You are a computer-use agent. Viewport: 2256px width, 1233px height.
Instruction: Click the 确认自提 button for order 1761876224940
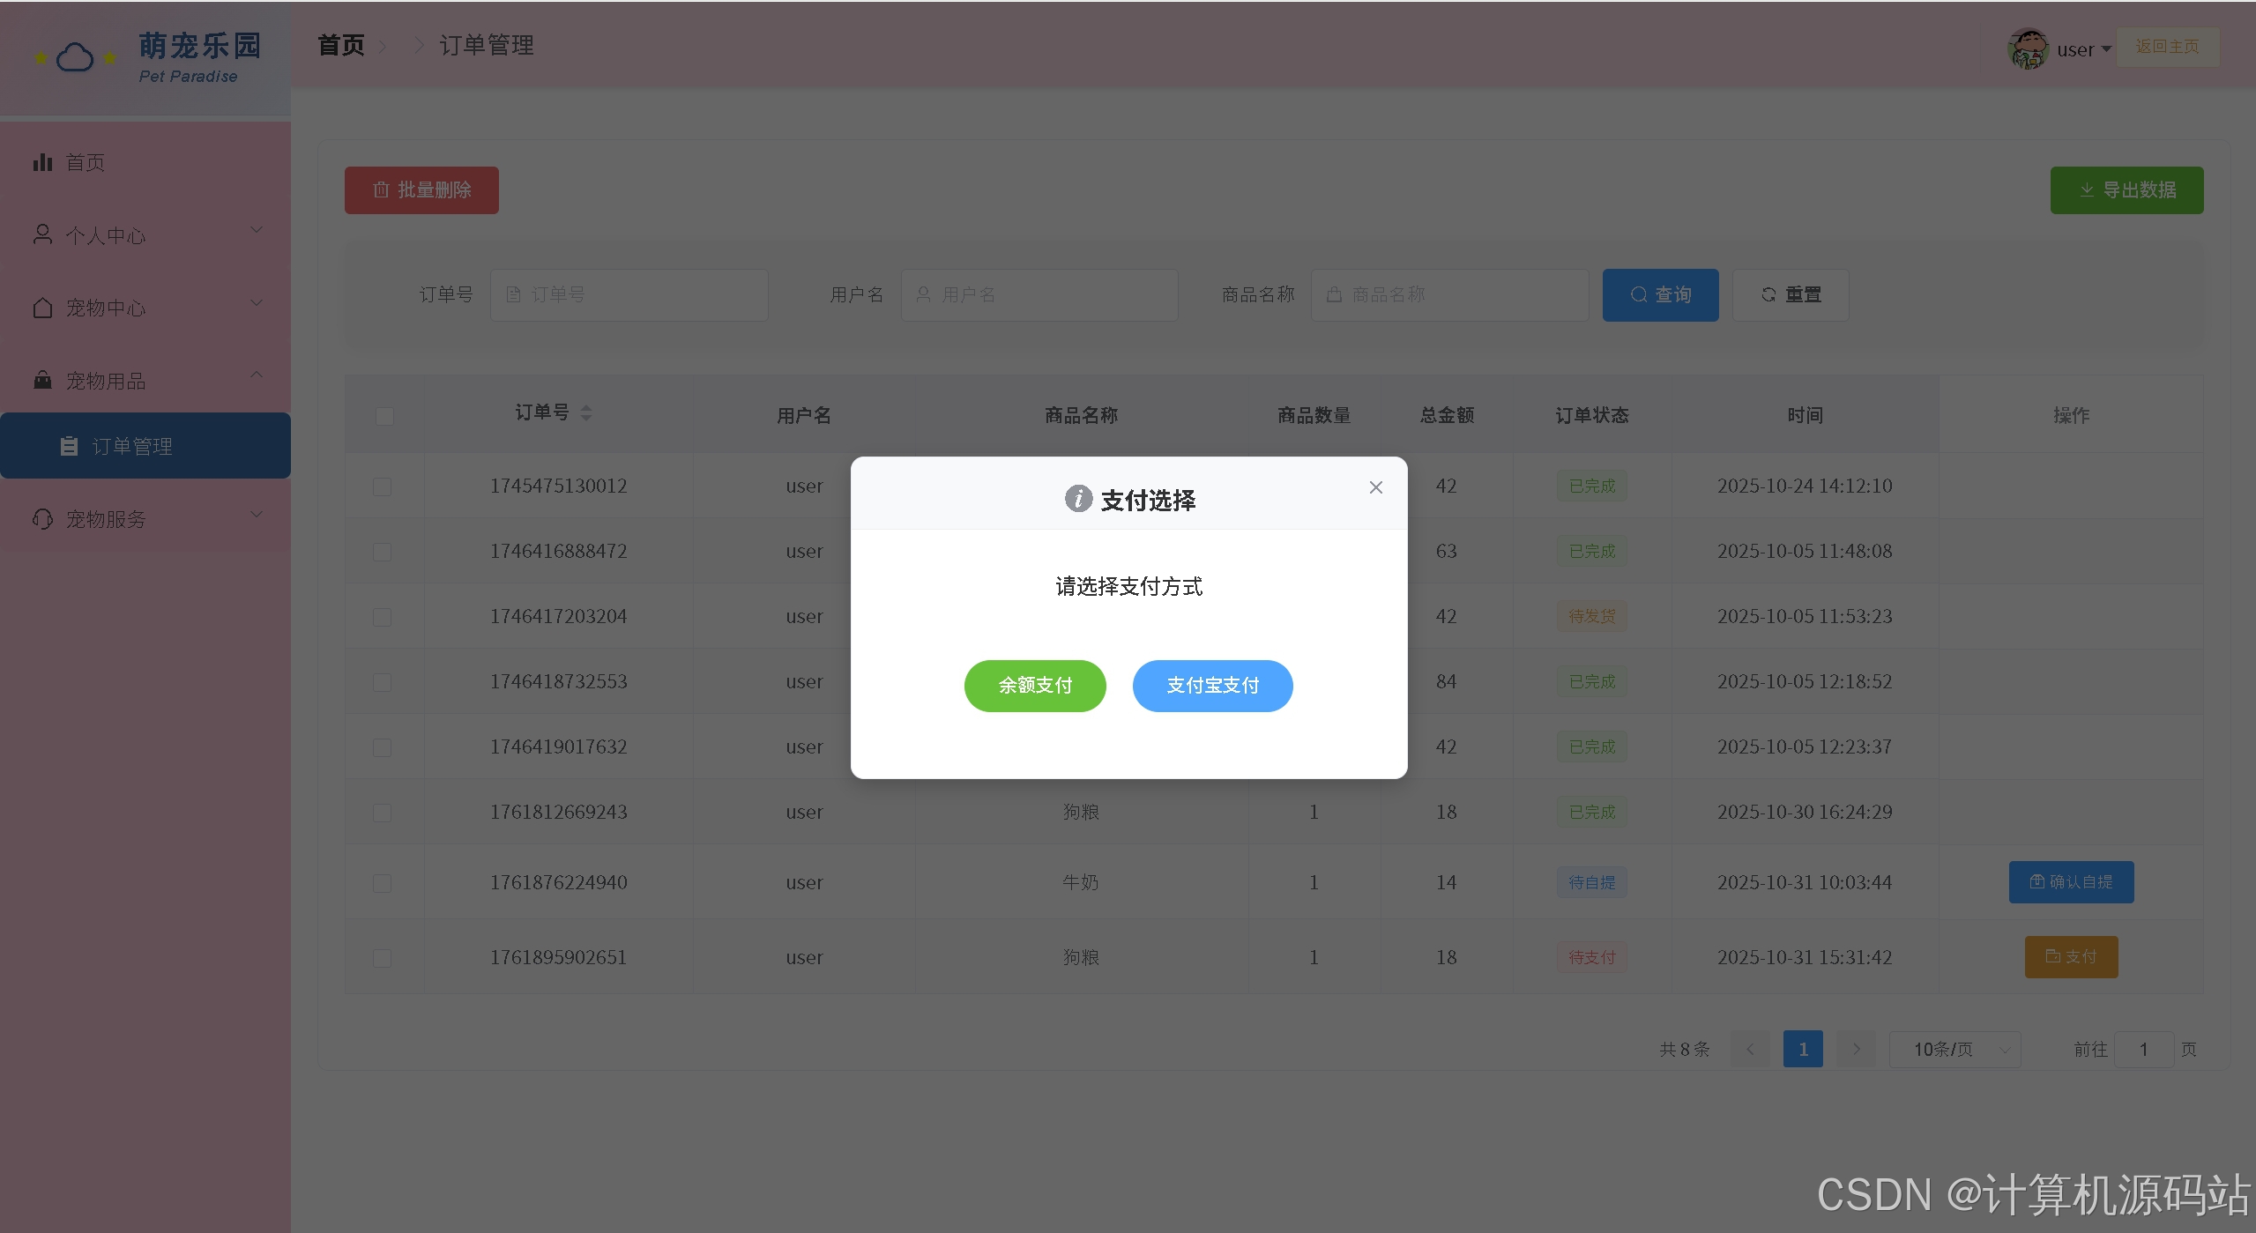pyautogui.click(x=2071, y=882)
